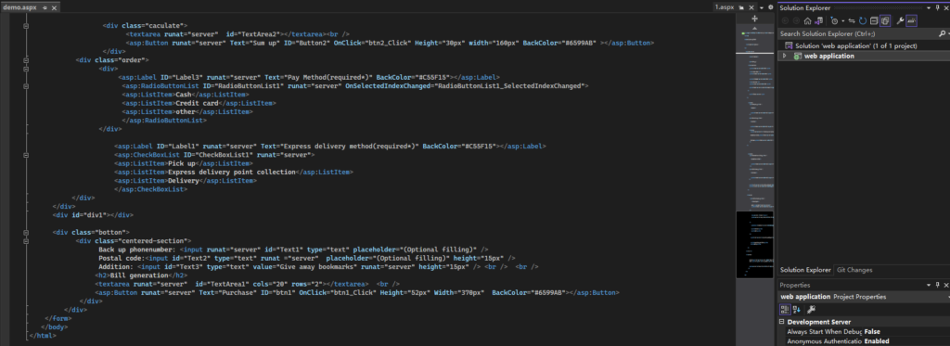Click the Solution 'web application' icon
Viewport: 950px width, 346px height.
pyautogui.click(x=789, y=46)
